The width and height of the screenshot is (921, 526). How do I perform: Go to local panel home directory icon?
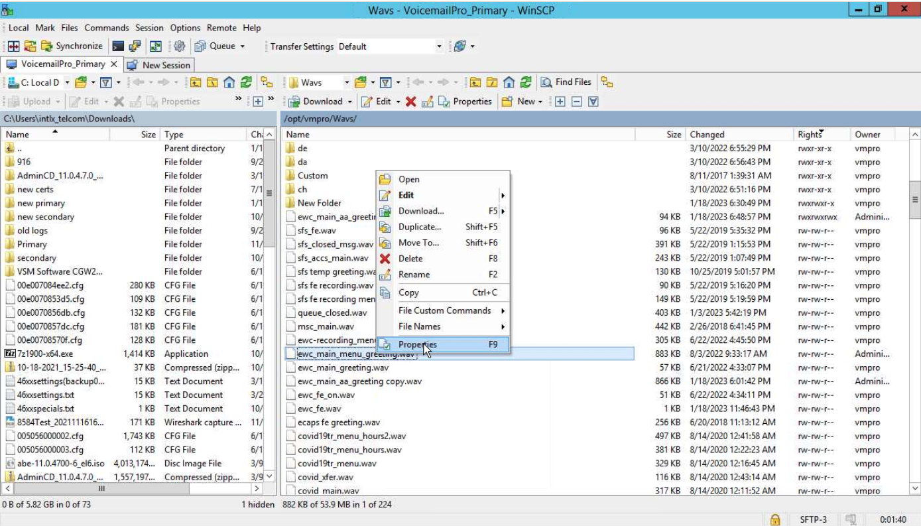(x=229, y=82)
